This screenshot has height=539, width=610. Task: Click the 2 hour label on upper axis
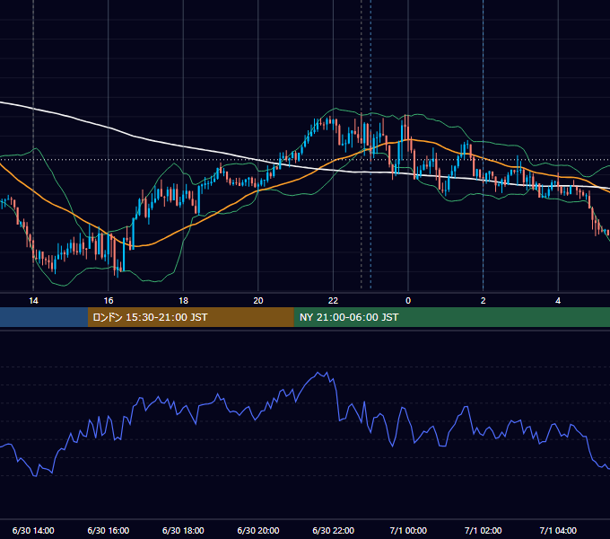point(484,301)
